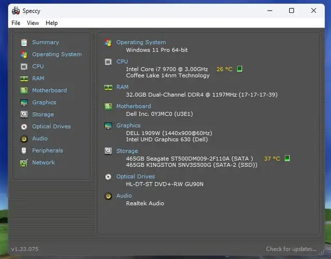Click the Intel UHD Graphics 630 text
Viewport: 331px width, 259px height.
(x=167, y=140)
